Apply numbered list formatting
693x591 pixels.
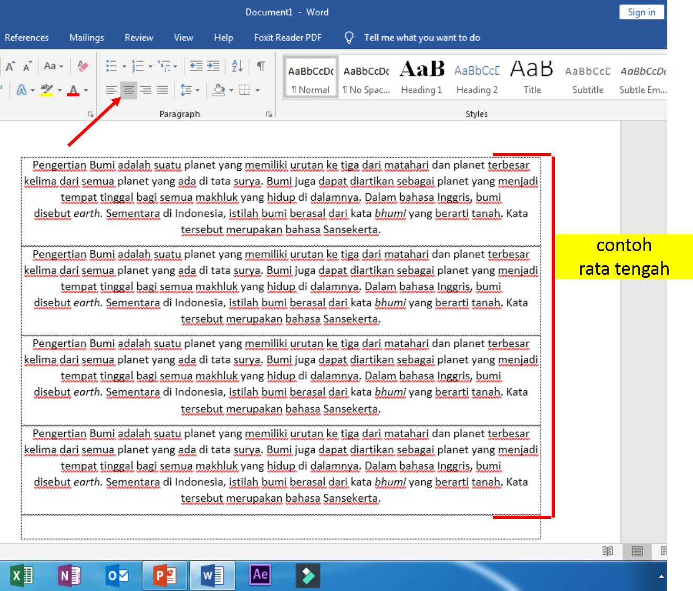[138, 66]
